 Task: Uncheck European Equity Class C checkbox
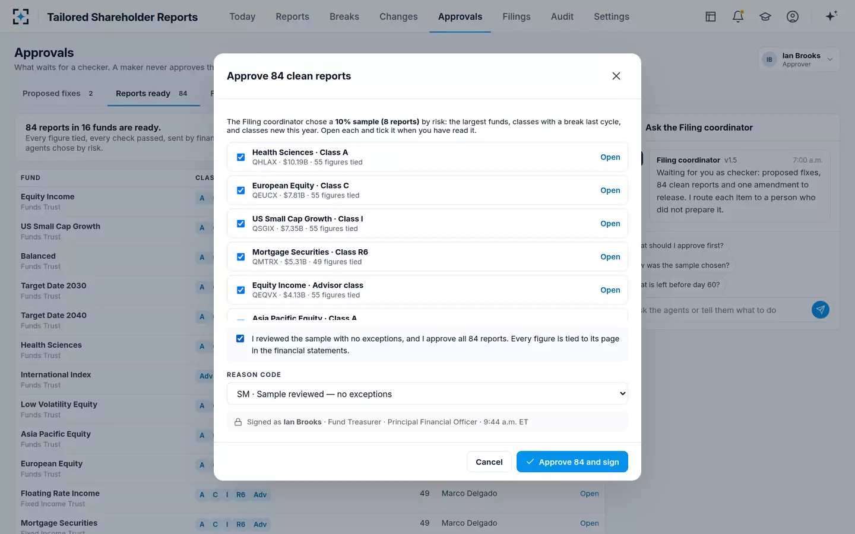pyautogui.click(x=240, y=190)
